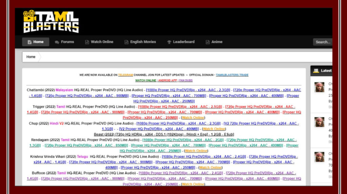
Task: Open Chattambi 1080p 2.3GB download link
Action: coord(188,90)
